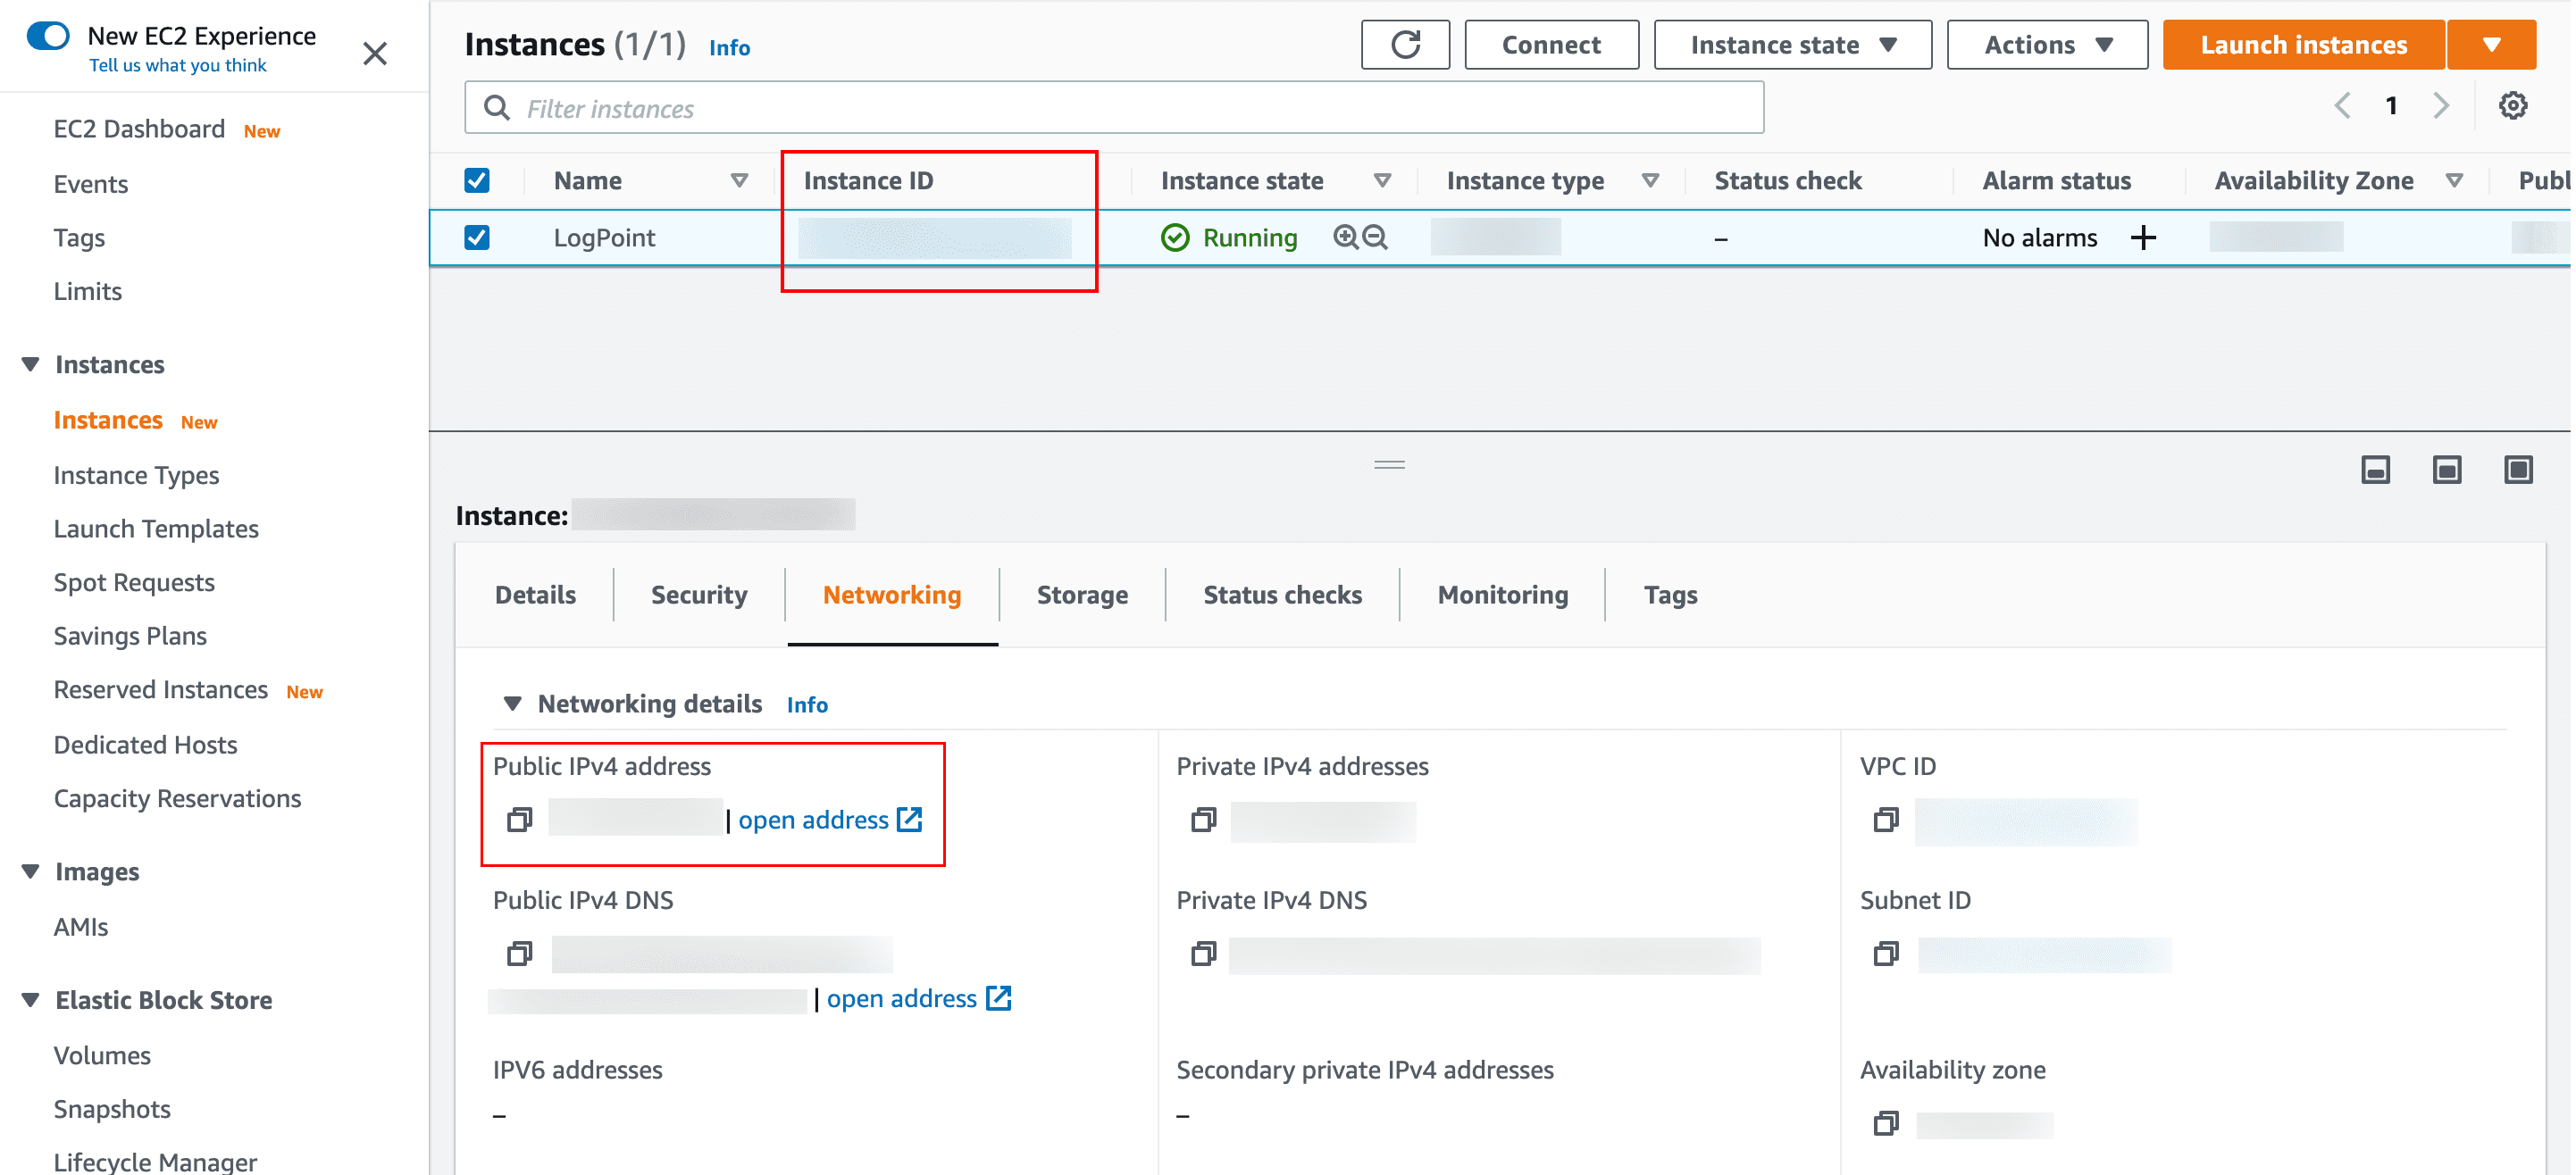Open the Storage tab

click(x=1082, y=594)
